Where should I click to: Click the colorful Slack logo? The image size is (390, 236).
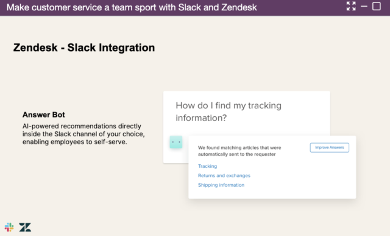9,227
